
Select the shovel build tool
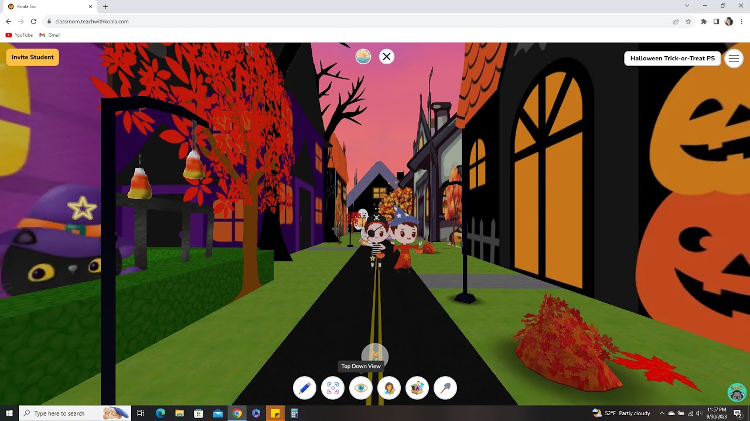pyautogui.click(x=445, y=388)
